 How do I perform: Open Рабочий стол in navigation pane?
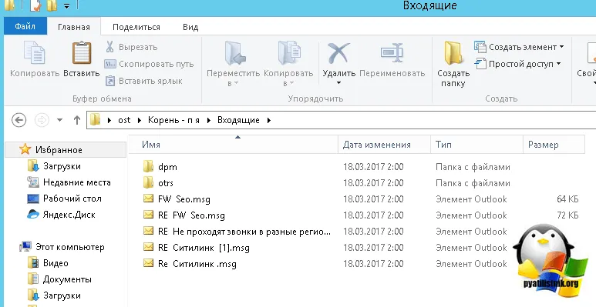[x=72, y=199]
